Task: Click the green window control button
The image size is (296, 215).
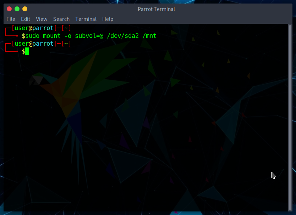Action: [x=17, y=9]
